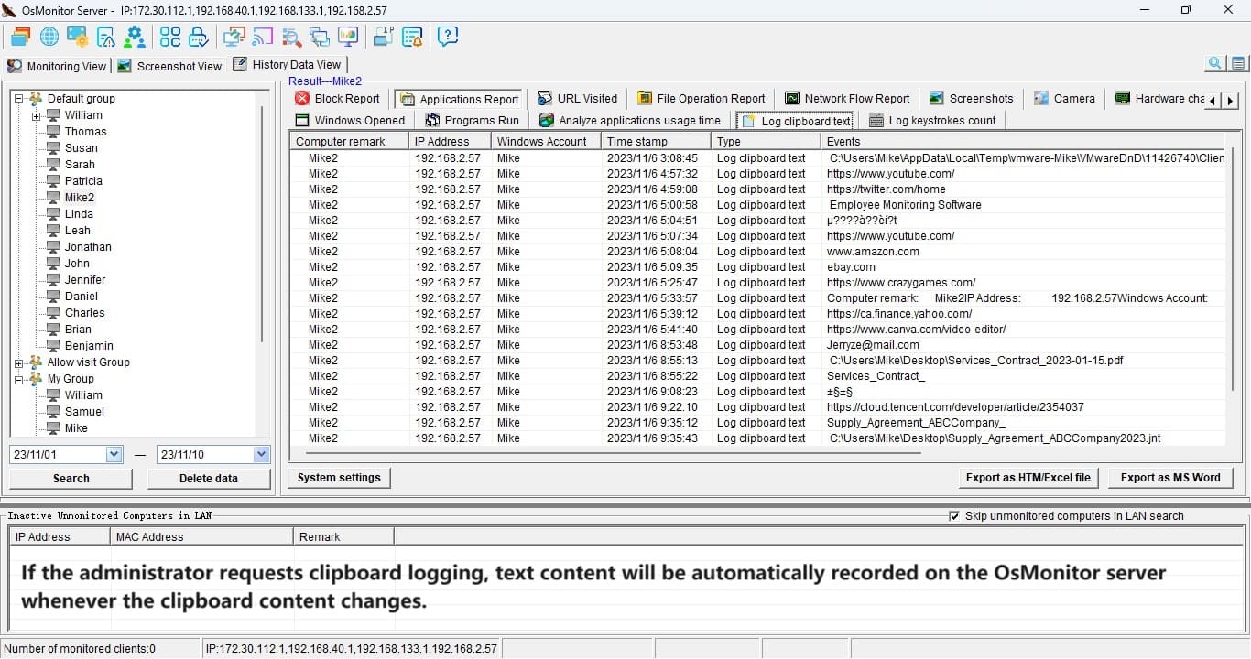Open the Log keystrokes count sub-tab
Viewport: 1251px width, 659px height.
[x=932, y=121]
